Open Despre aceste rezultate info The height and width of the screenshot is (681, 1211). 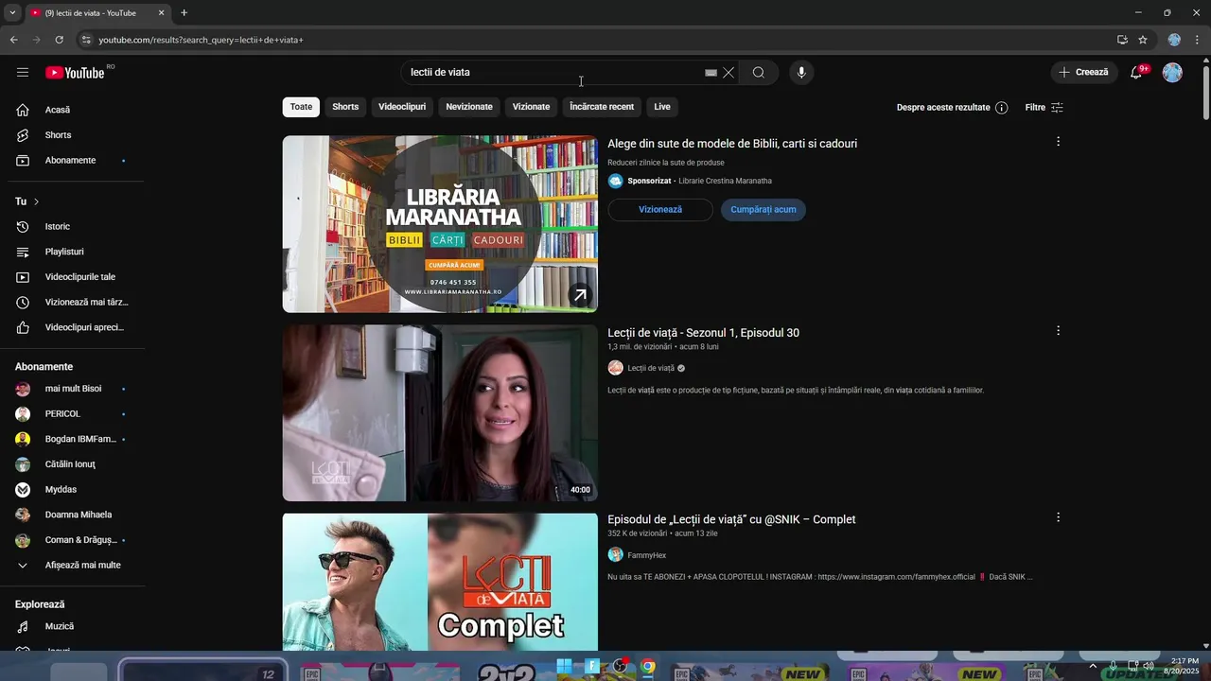(952, 108)
